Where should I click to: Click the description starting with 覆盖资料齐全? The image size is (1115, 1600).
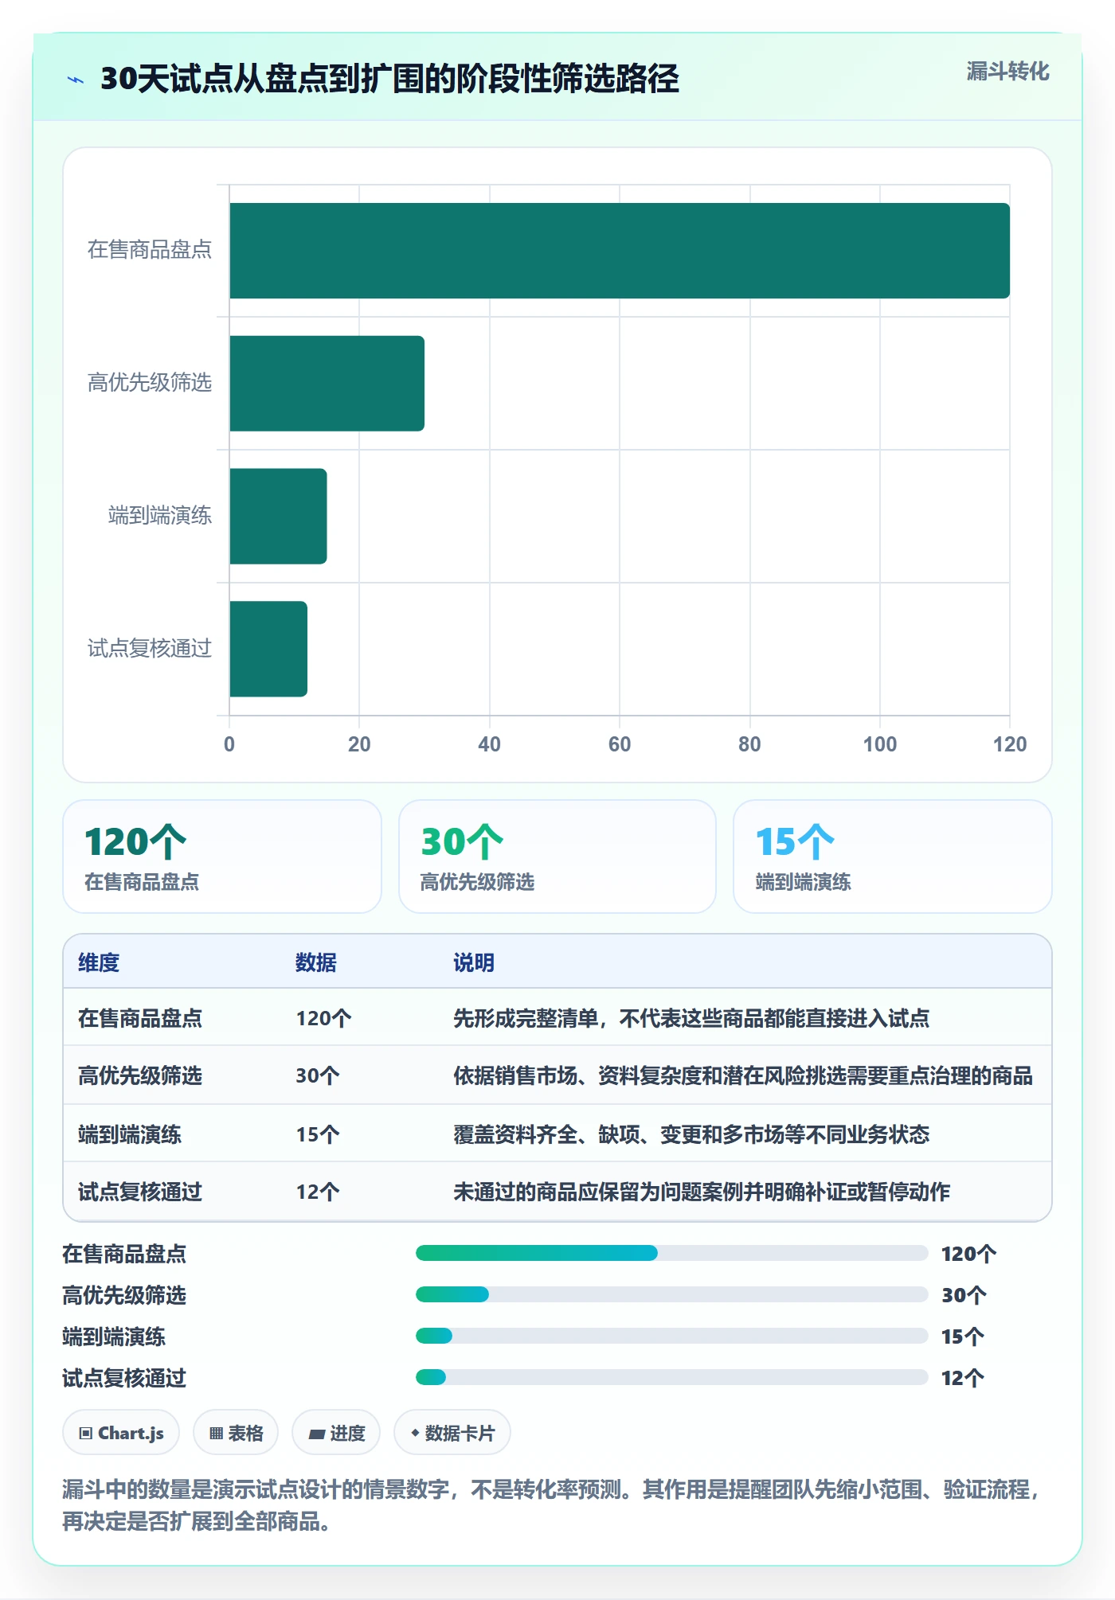point(691,1134)
